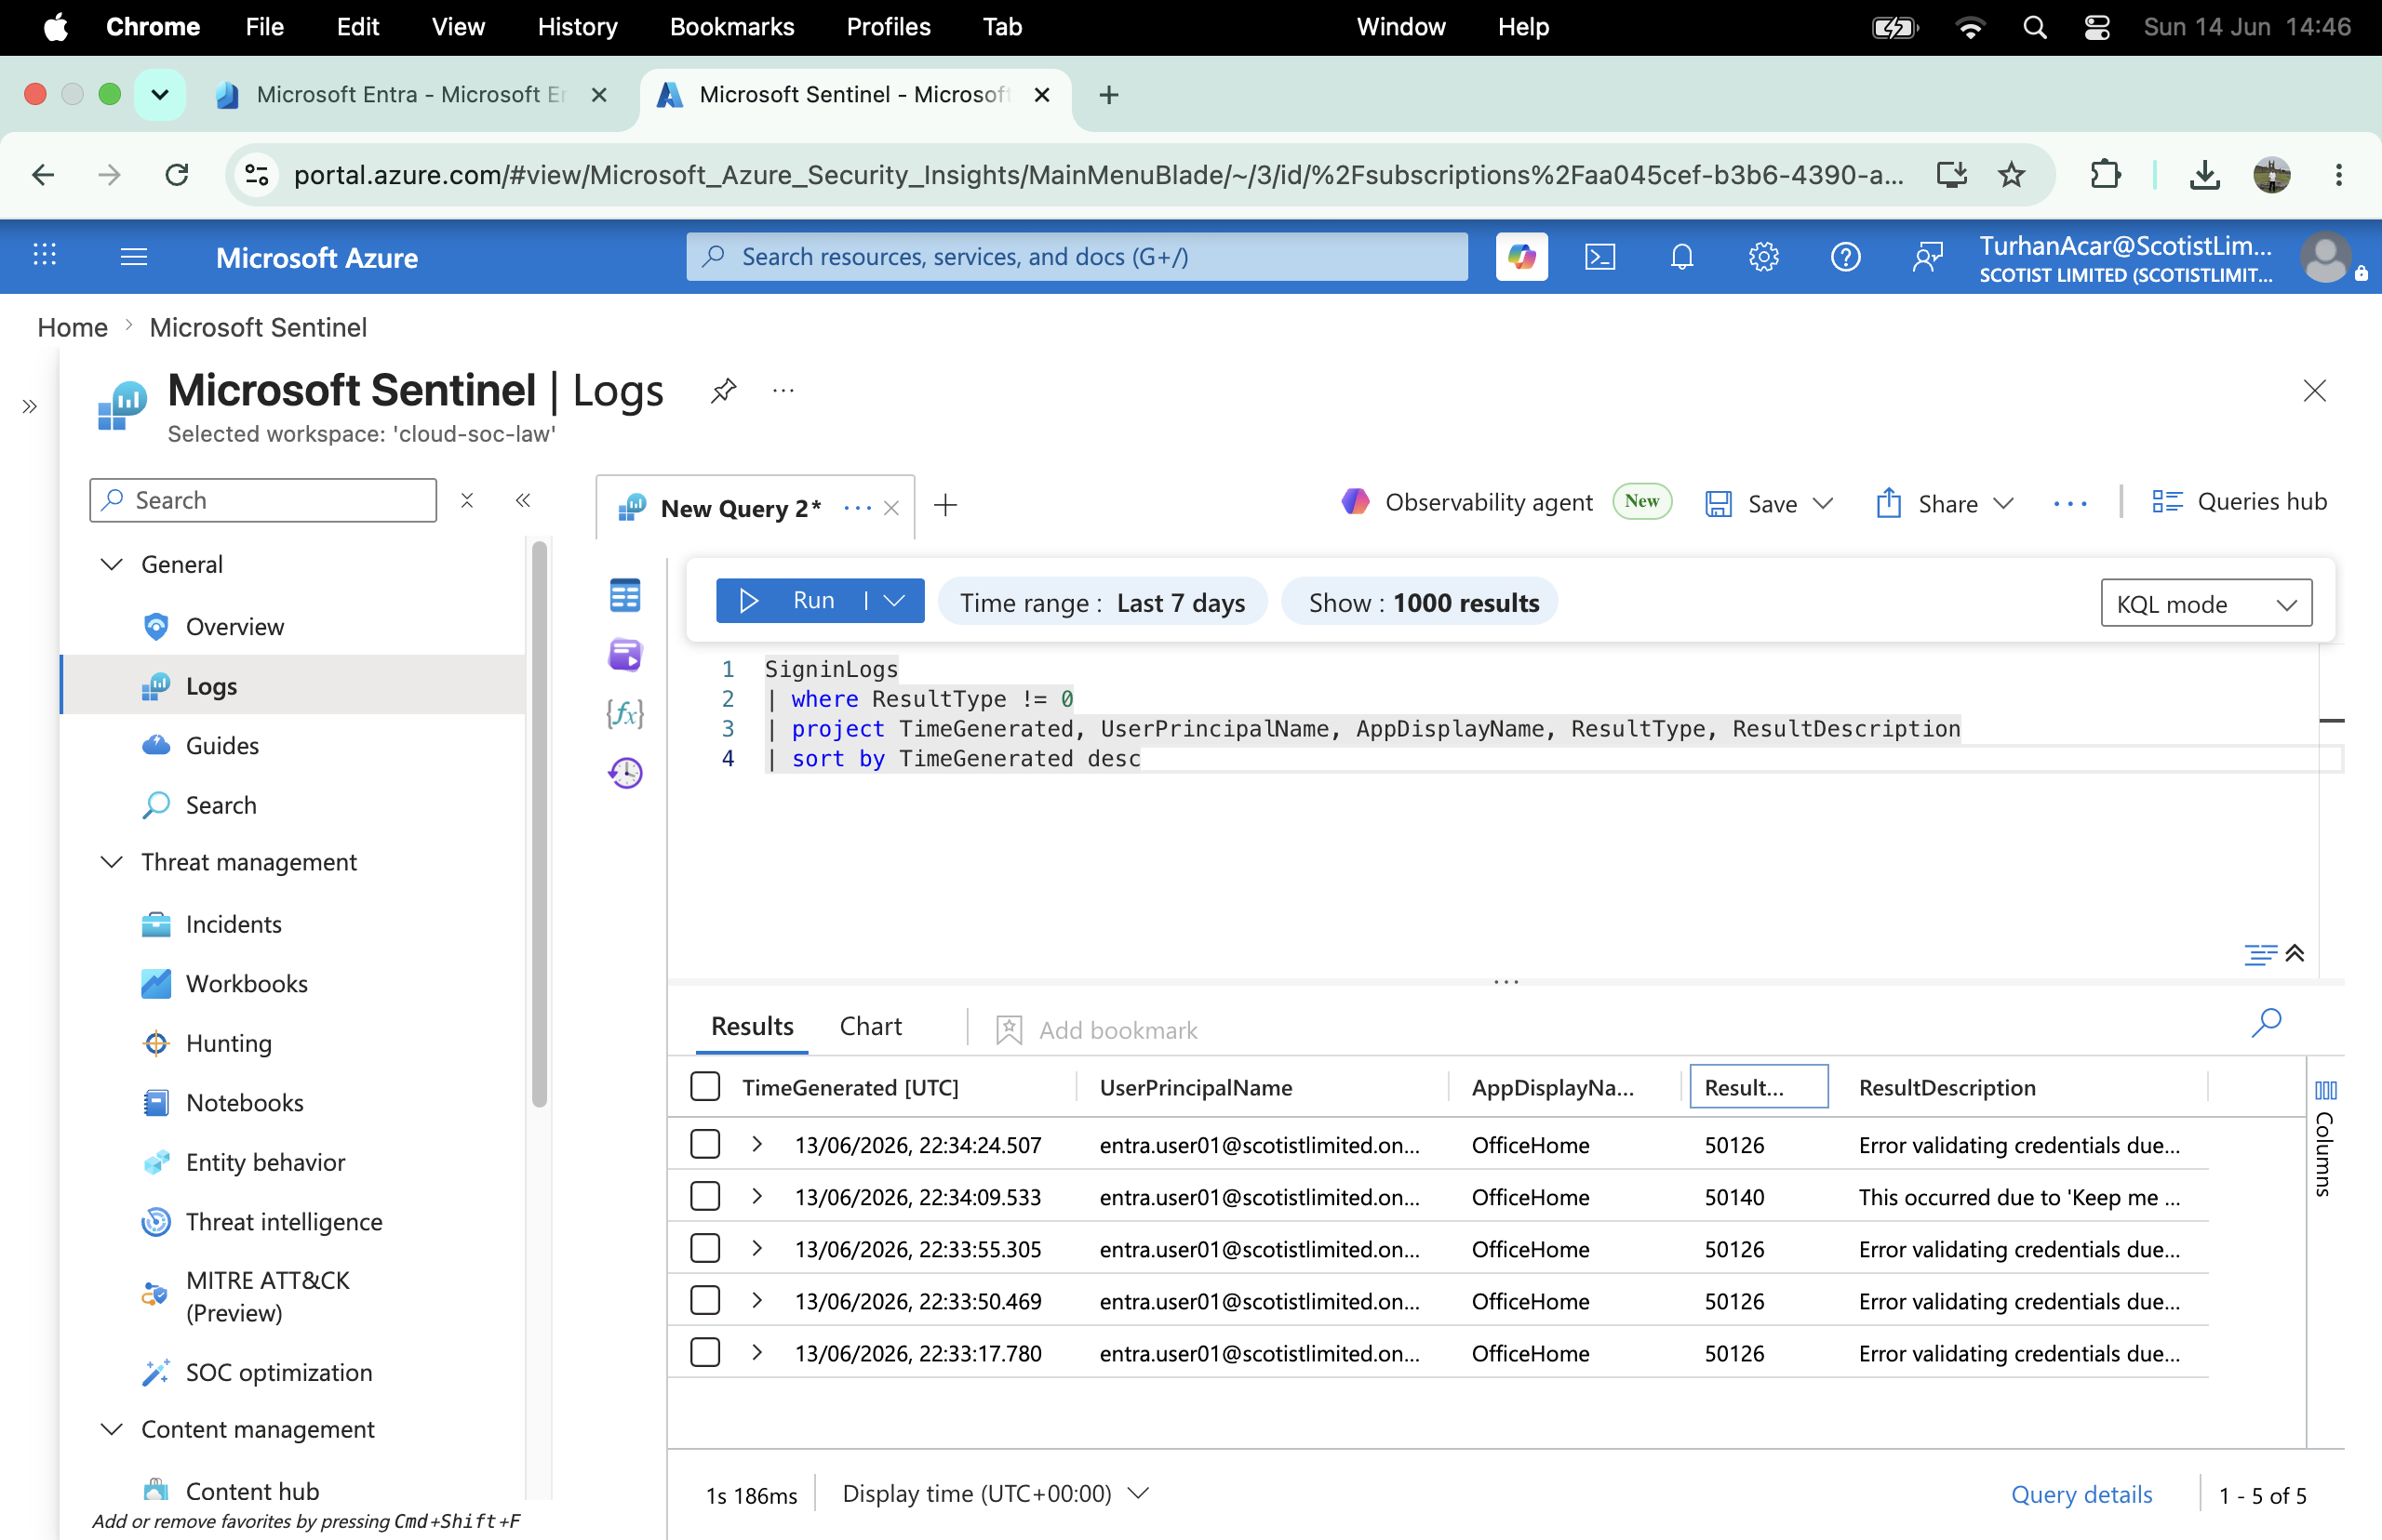2382x1540 pixels.
Task: Clear the sidebar search box
Action: [x=466, y=500]
